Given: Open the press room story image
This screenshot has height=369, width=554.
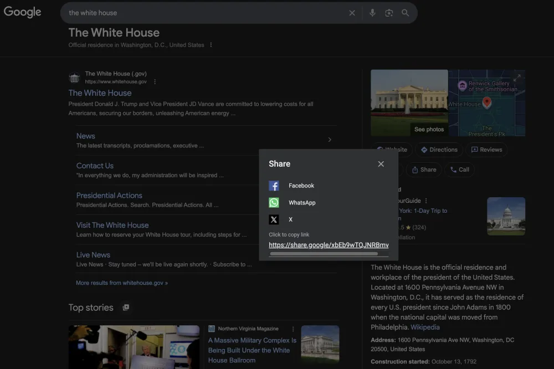Looking at the screenshot, I should 134,347.
